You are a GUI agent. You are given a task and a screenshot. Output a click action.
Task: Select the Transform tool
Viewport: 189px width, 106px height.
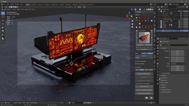coord(3,31)
